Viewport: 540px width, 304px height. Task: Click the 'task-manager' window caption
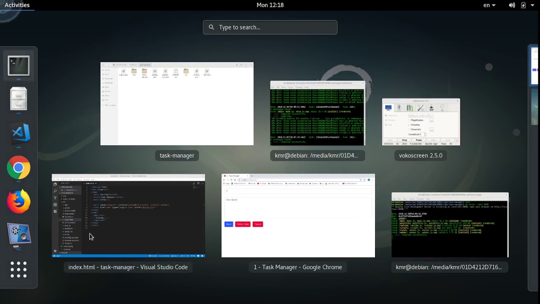click(x=177, y=155)
